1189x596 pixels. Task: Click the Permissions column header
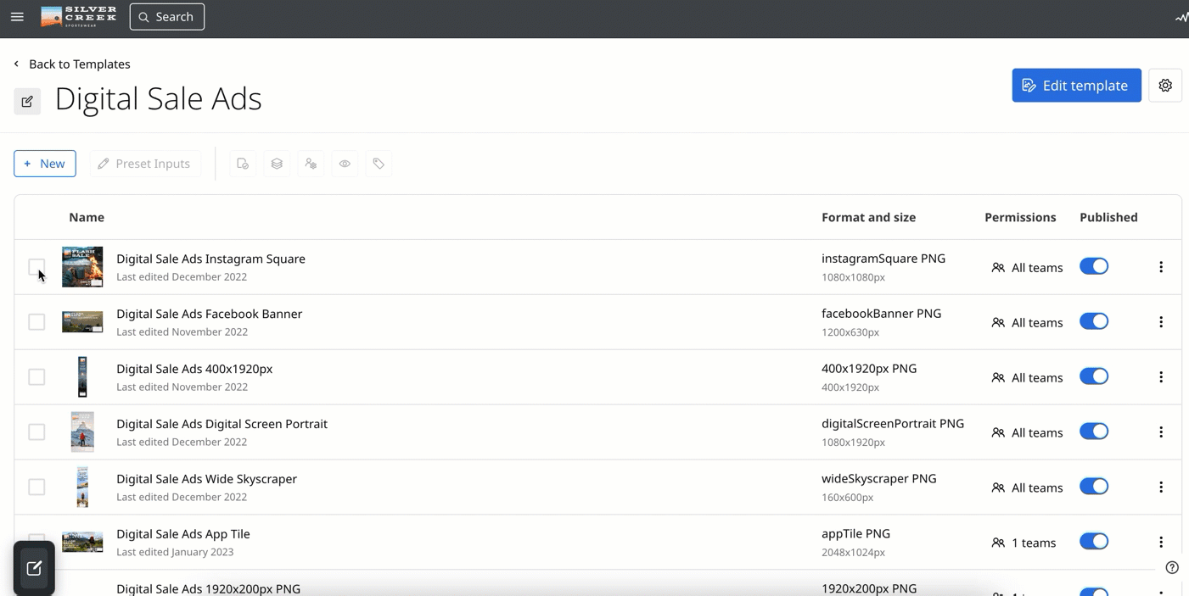click(x=1020, y=217)
